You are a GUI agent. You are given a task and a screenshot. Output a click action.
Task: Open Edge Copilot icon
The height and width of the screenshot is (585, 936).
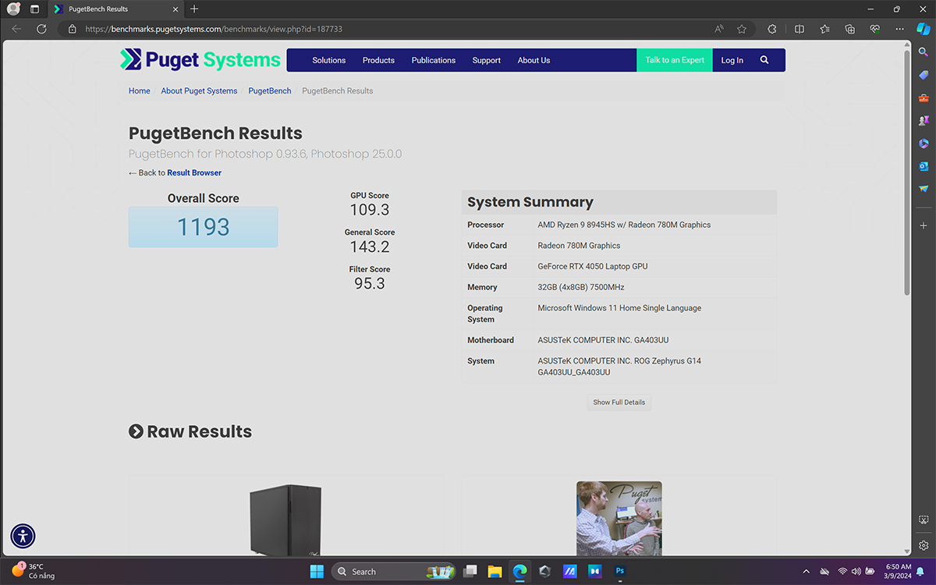click(x=924, y=29)
